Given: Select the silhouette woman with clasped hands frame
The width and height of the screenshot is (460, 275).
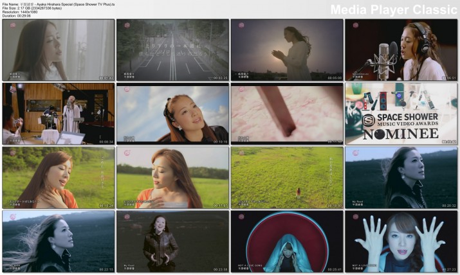Looking at the screenshot, I should [x=287, y=50].
